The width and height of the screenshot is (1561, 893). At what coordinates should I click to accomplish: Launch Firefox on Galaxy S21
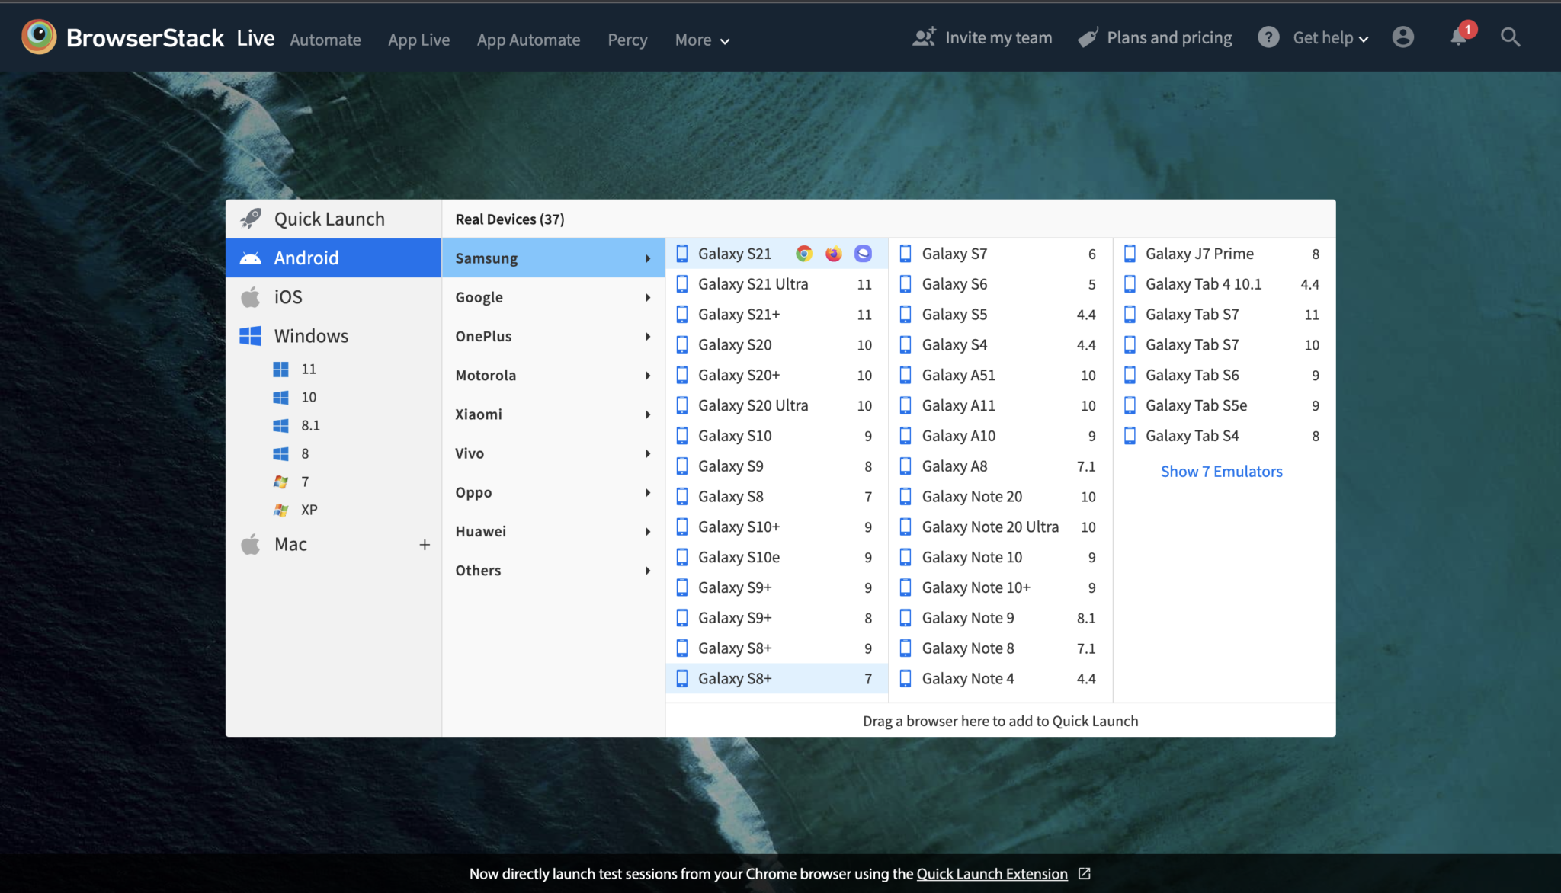[833, 254]
